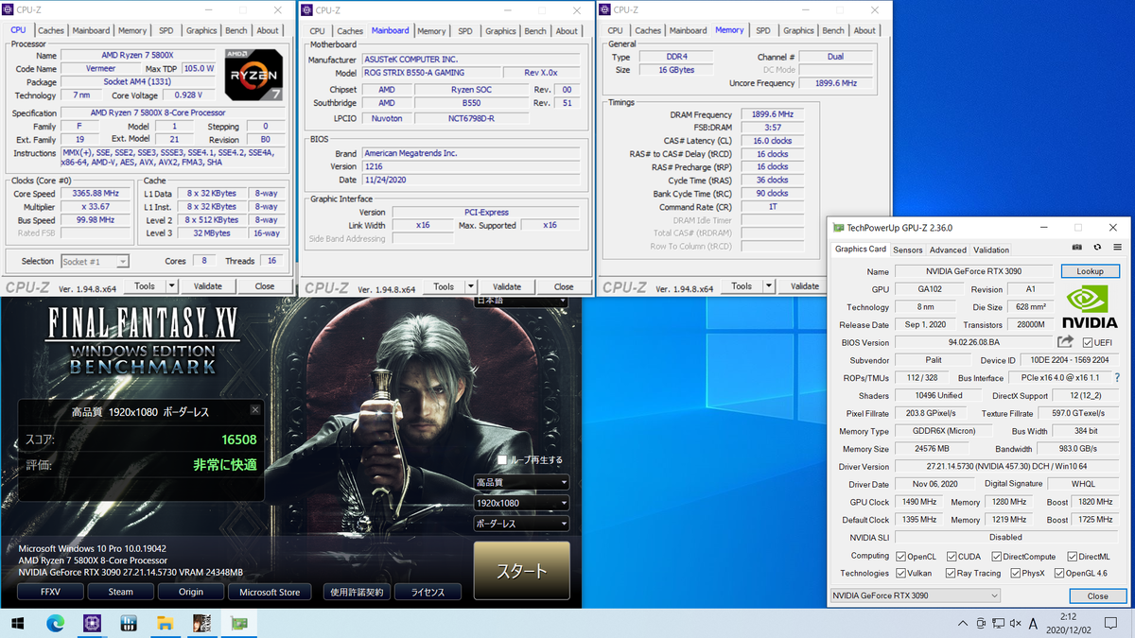The width and height of the screenshot is (1135, 638).
Task: Open the Advanced tab in GPU-Z
Action: (x=948, y=250)
